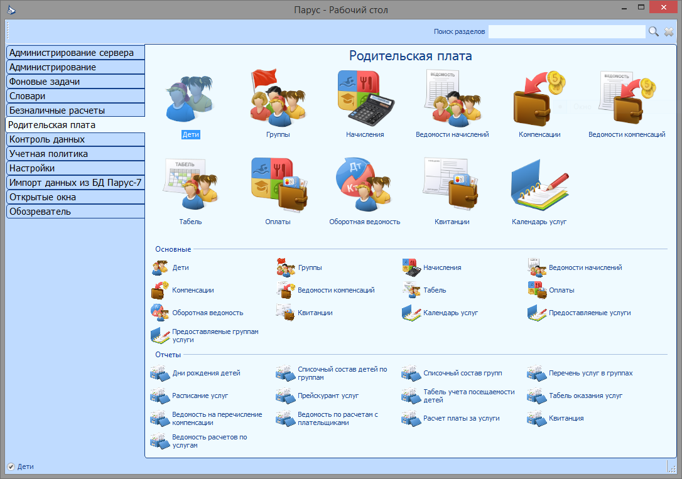
Task: Open Ведомость по расчетам с плательщиками report
Action: [337, 418]
